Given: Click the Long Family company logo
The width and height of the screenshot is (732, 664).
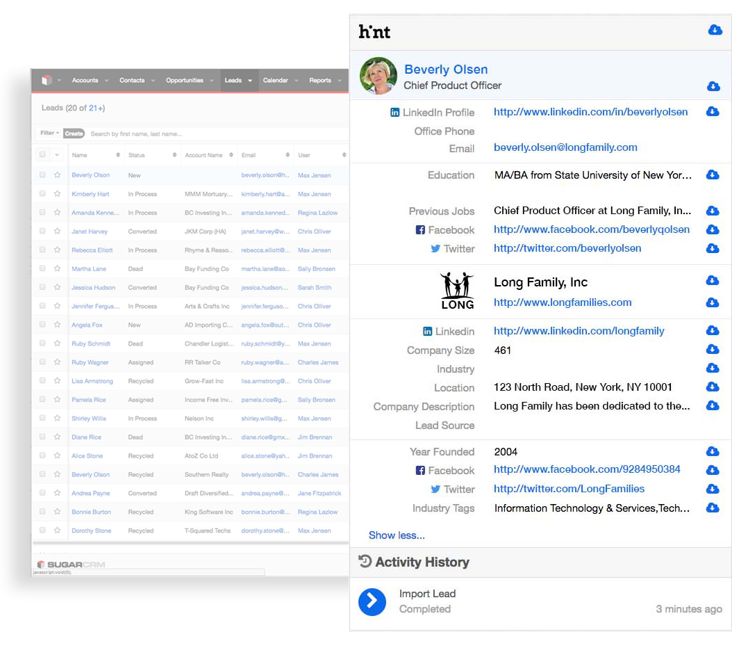Looking at the screenshot, I should 457,291.
